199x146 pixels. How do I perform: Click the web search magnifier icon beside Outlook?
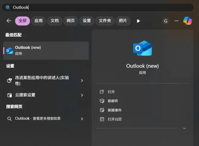(9, 119)
